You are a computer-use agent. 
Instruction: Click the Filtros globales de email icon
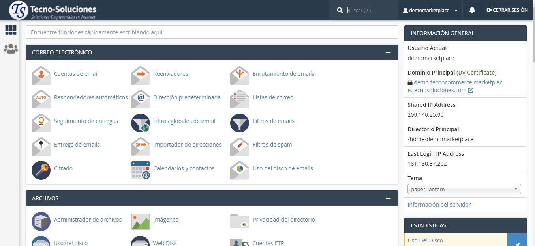coord(141,123)
